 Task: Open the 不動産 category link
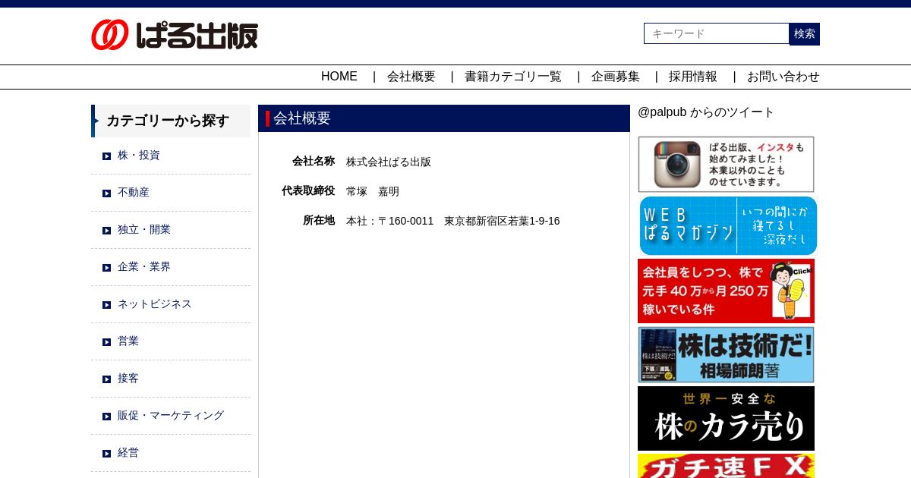pyautogui.click(x=134, y=192)
